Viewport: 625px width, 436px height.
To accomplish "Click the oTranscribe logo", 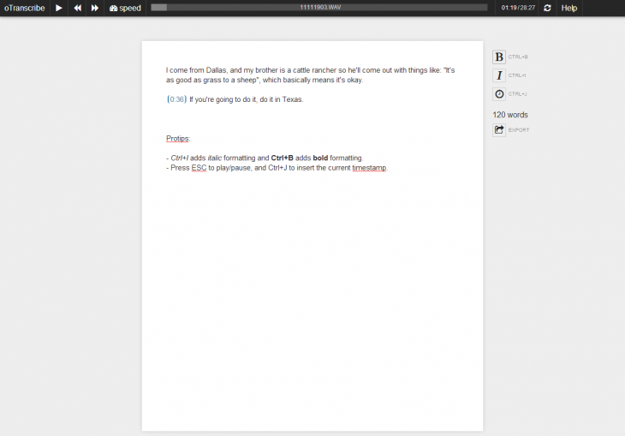I will pos(25,8).
